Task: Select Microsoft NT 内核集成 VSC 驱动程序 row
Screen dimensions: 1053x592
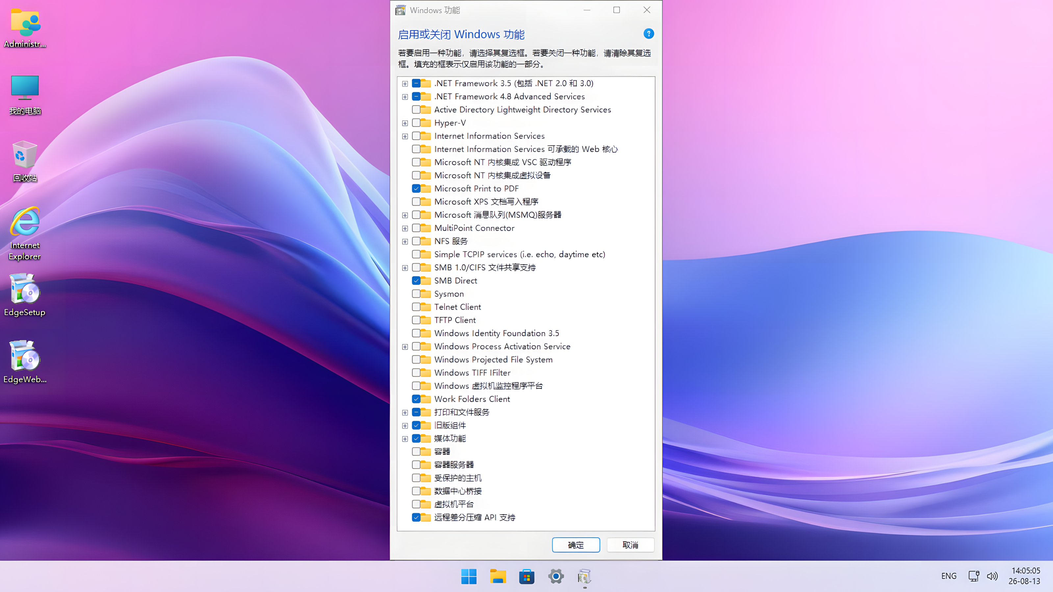Action: click(503, 162)
